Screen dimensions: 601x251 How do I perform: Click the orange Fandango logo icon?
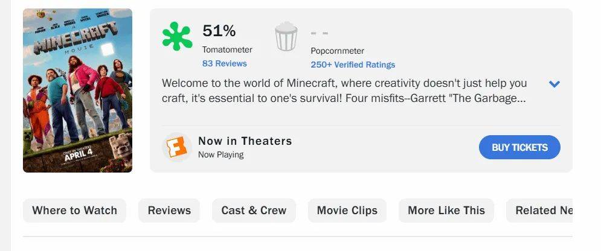click(177, 147)
